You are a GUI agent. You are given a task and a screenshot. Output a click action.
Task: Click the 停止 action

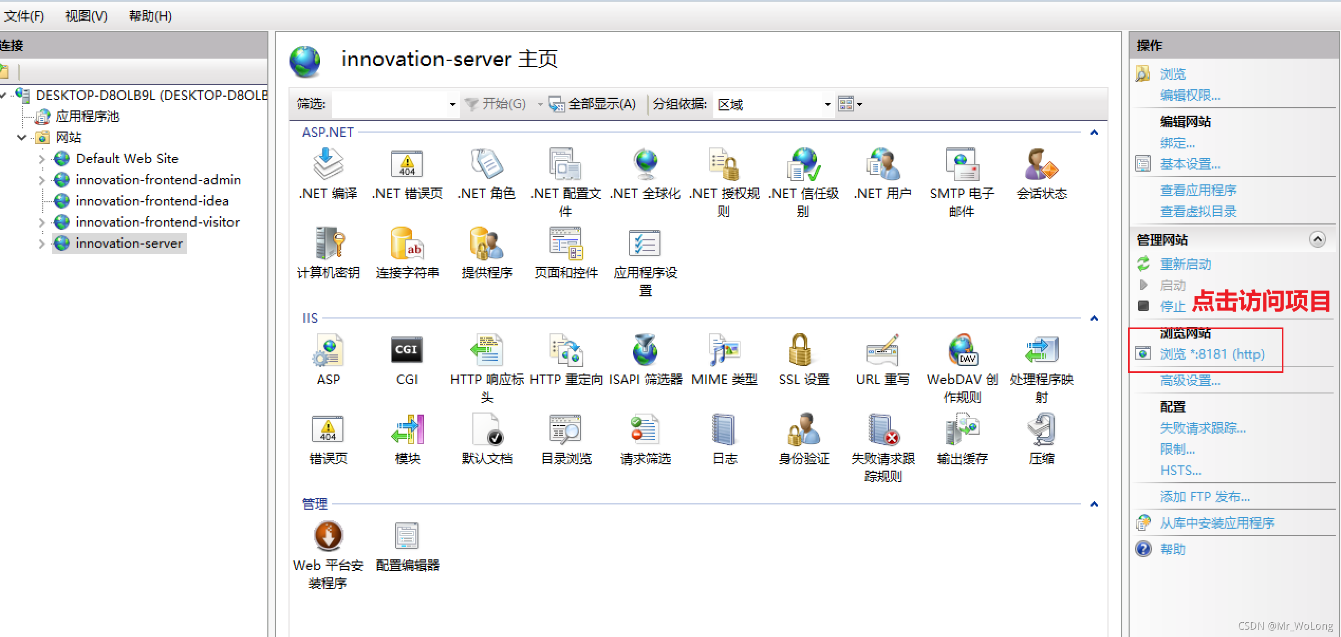pos(1172,306)
